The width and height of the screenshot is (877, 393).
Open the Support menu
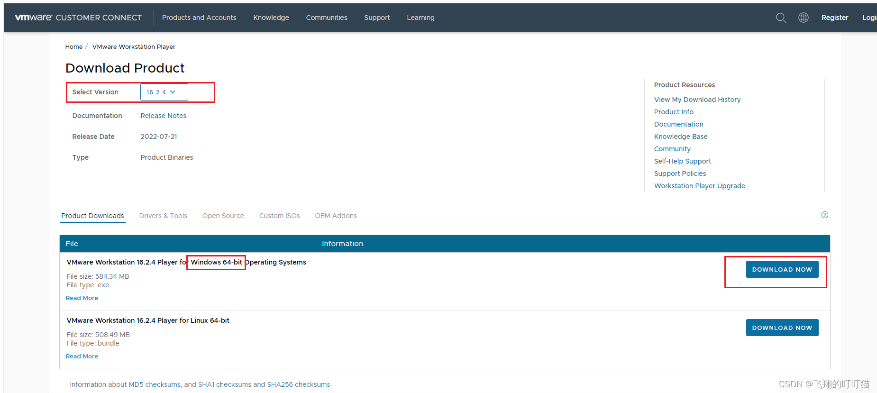tap(377, 18)
